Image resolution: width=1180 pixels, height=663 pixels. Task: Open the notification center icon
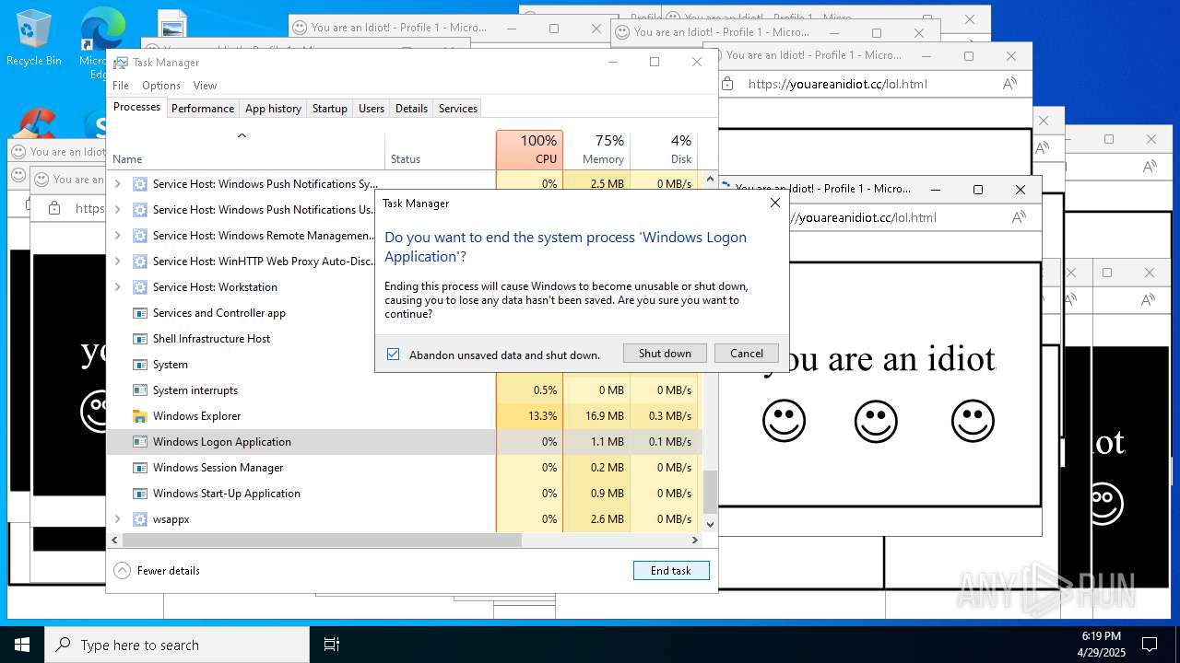(1150, 645)
